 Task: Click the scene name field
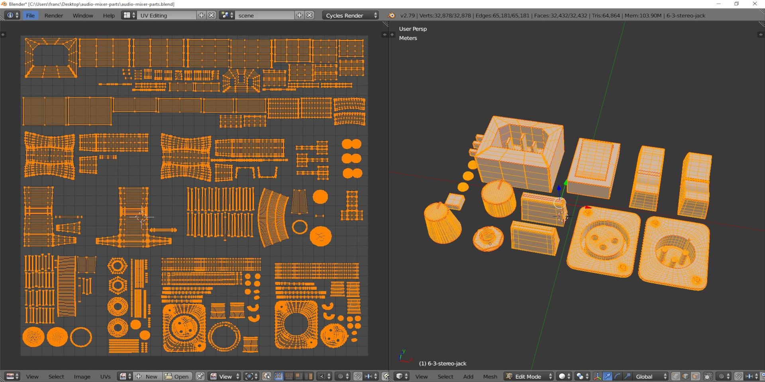coord(265,15)
